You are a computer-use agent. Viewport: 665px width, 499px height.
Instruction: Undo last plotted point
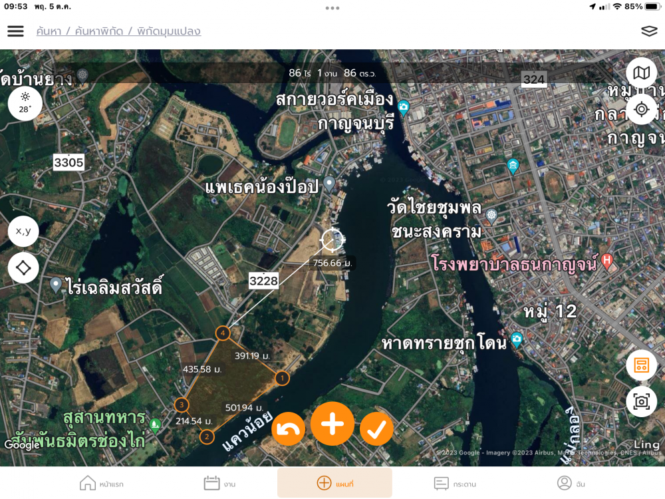(x=289, y=428)
